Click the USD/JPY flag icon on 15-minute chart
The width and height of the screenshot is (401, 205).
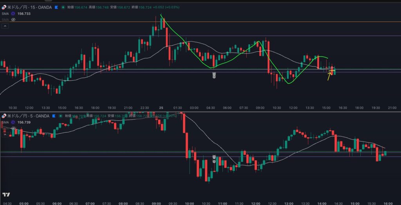(4, 7)
